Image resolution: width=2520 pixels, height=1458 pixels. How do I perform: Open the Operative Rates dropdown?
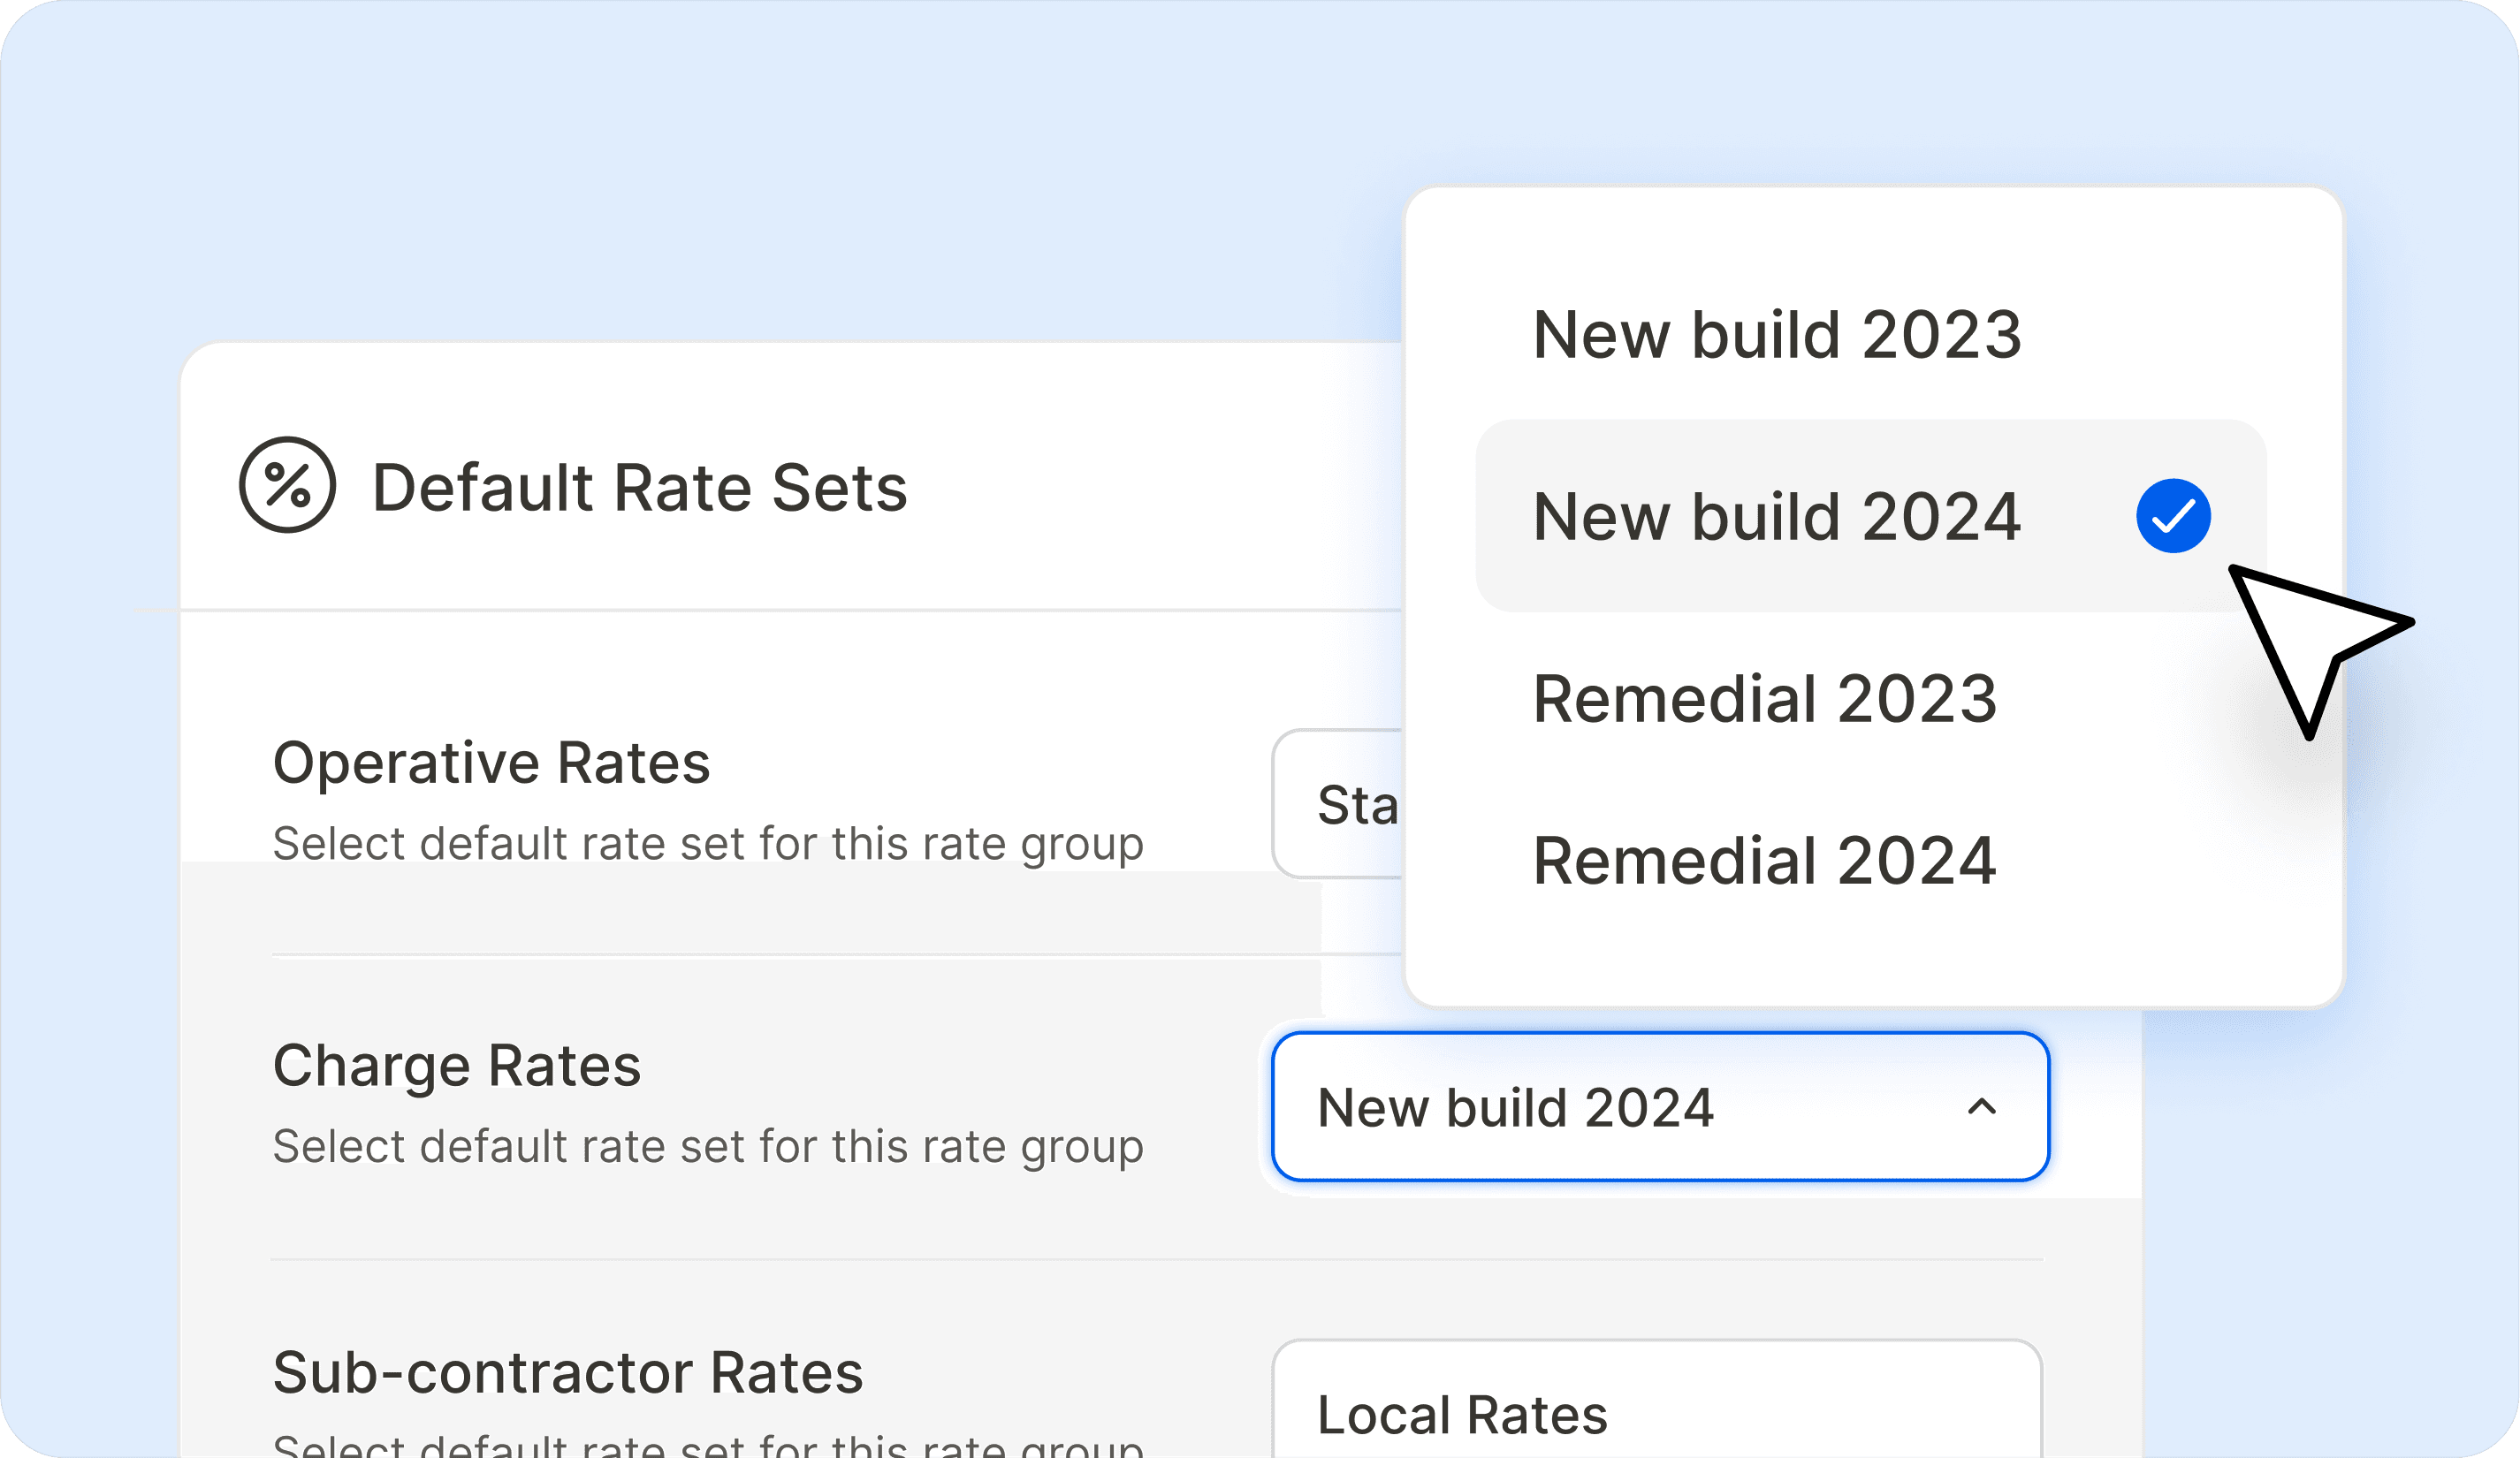pos(1338,804)
